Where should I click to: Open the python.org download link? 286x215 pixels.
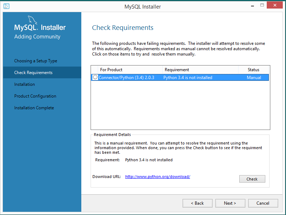pos(158,177)
